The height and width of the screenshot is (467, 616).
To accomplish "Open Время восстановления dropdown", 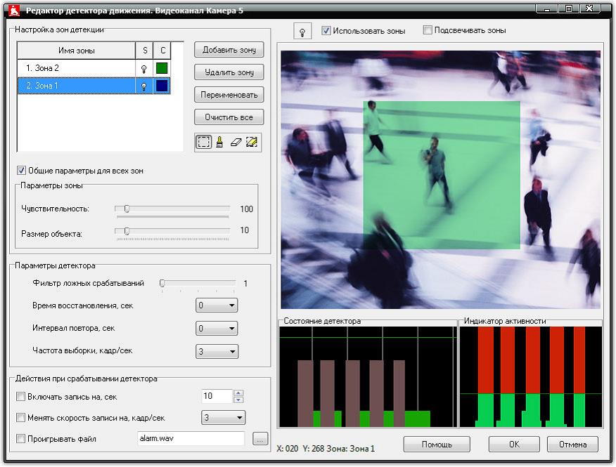I will pos(217,305).
